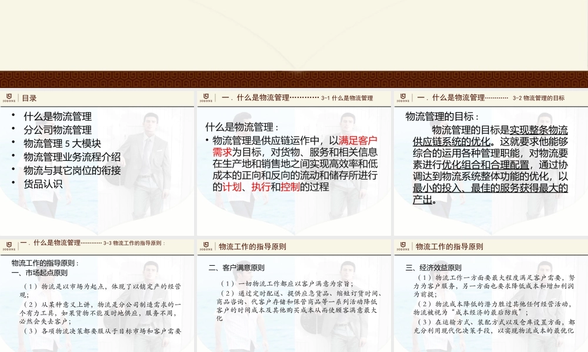Select the bullet '物流与其它岗位的衔接'

[x=72, y=170]
